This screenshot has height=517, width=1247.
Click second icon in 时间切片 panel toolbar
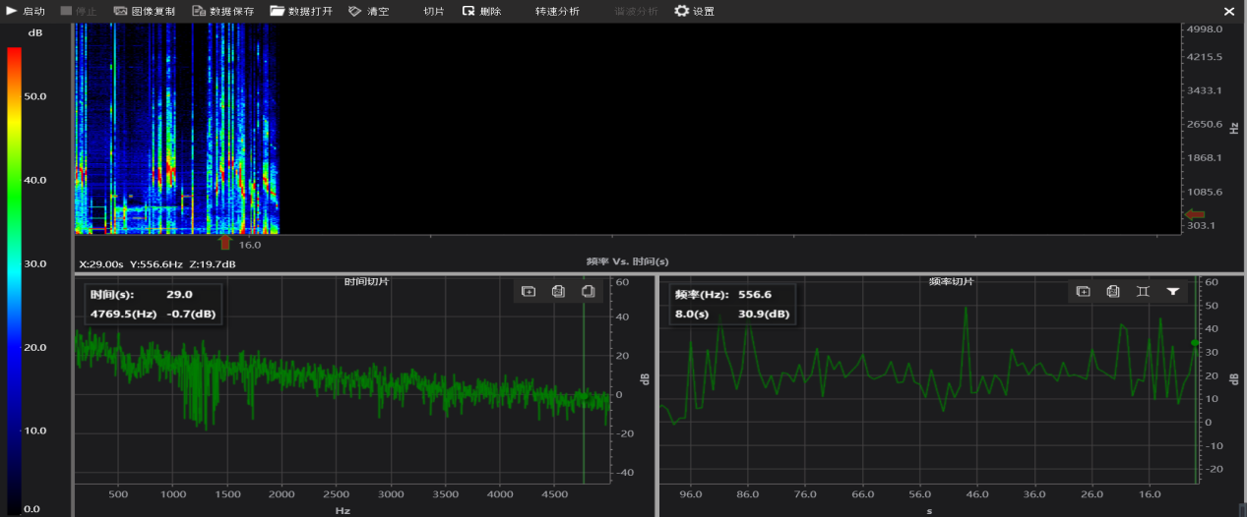pyautogui.click(x=558, y=291)
